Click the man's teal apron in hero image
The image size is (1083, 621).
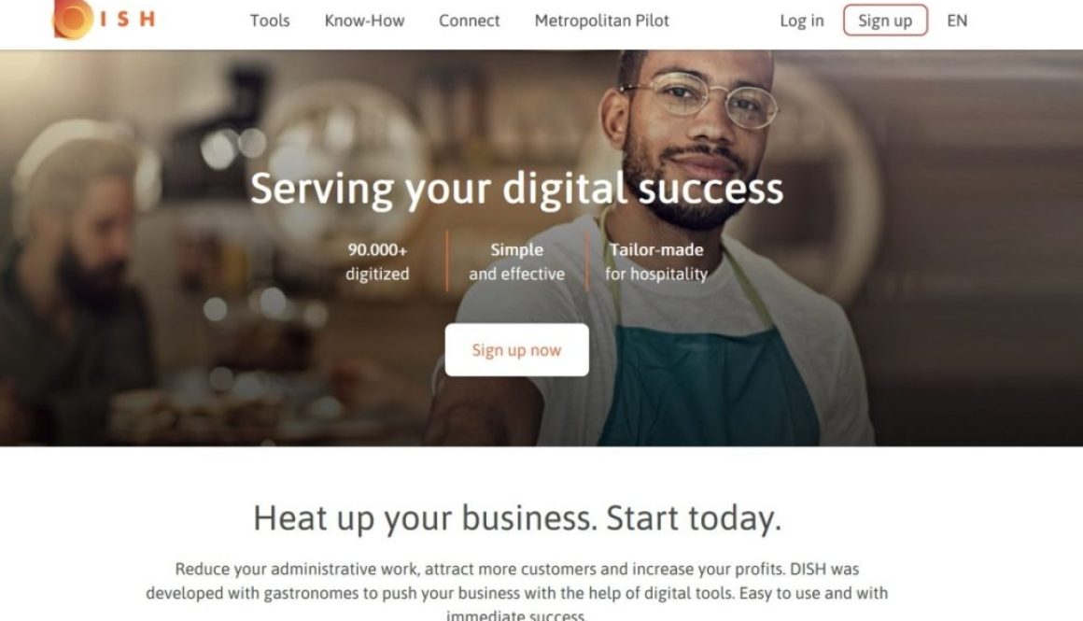point(708,387)
